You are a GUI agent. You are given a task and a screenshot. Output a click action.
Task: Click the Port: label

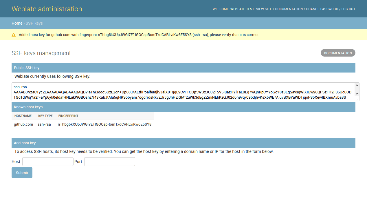pyautogui.click(x=79, y=162)
